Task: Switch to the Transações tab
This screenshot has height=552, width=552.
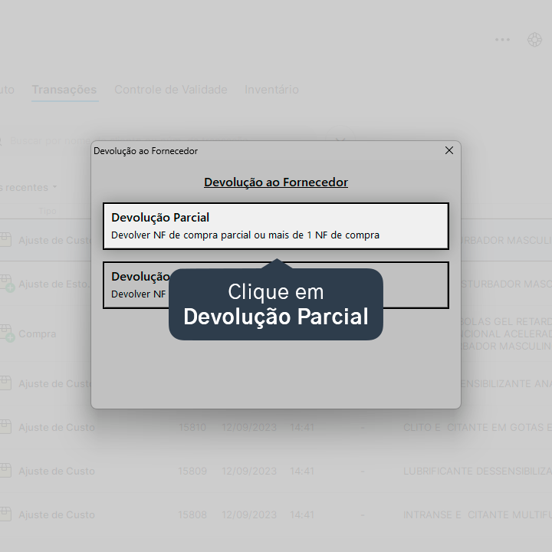Action: pyautogui.click(x=64, y=90)
